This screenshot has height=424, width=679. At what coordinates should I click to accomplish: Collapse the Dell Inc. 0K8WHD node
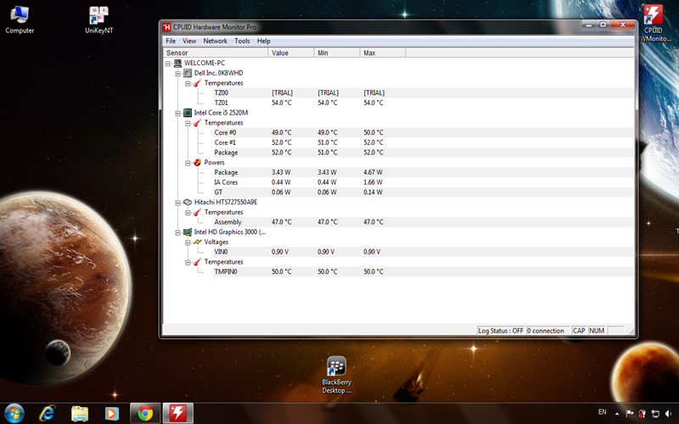(178, 74)
